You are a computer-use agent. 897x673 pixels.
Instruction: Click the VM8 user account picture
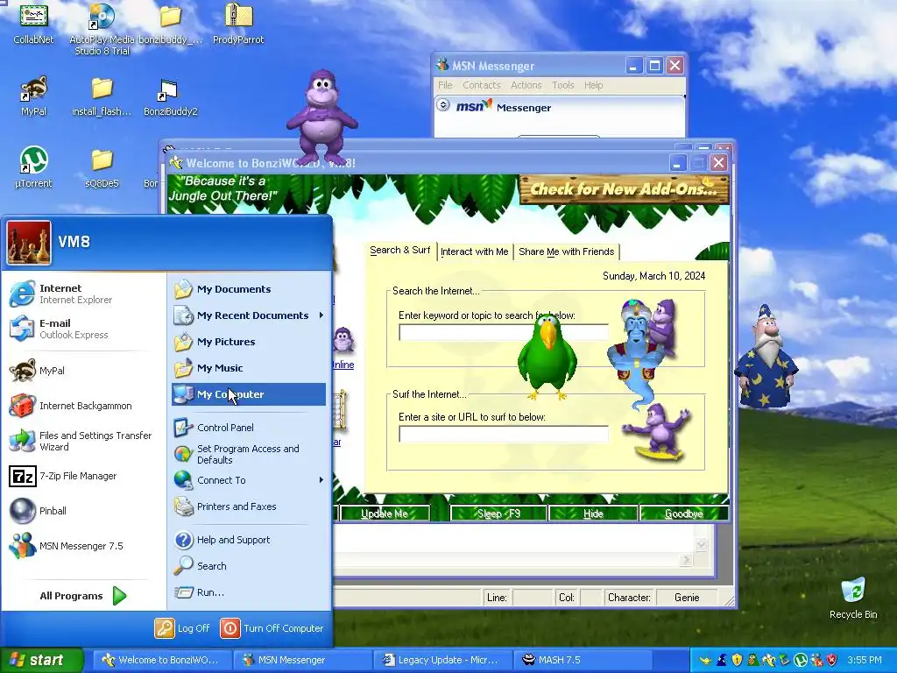click(x=29, y=243)
